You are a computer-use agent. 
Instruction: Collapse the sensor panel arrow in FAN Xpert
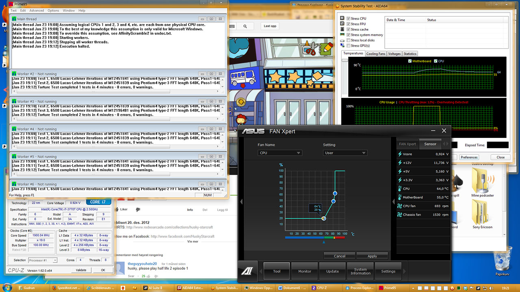pyautogui.click(x=393, y=202)
